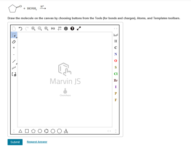This screenshot has width=191, height=148.
Task: Select the cyclopropane triangle template
Action: click(20, 131)
